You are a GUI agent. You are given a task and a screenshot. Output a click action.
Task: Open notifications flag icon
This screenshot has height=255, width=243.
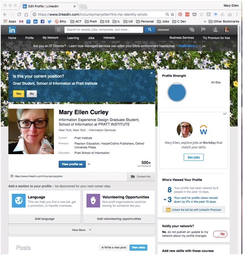[x=203, y=29]
